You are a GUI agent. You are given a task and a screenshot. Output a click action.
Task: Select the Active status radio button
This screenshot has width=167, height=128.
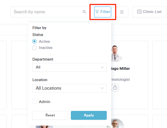tap(34, 41)
